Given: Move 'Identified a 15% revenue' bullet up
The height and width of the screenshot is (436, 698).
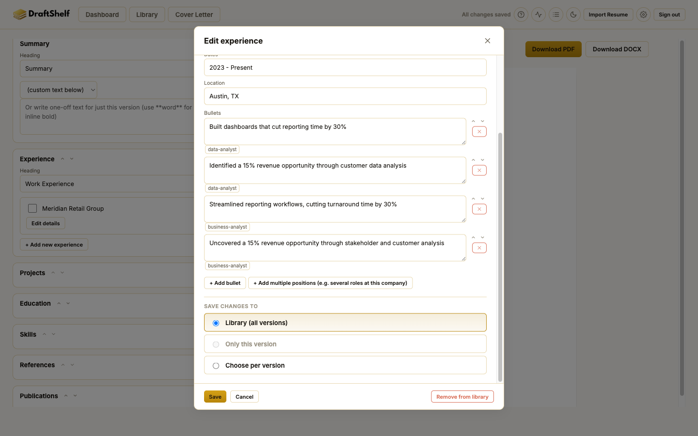Looking at the screenshot, I should point(474,160).
